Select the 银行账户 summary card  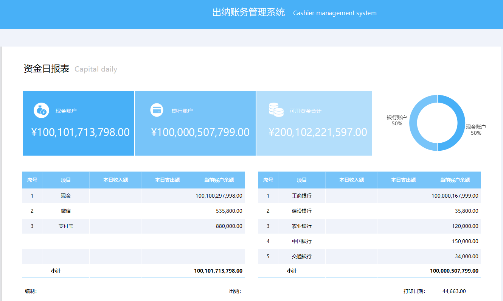click(195, 123)
